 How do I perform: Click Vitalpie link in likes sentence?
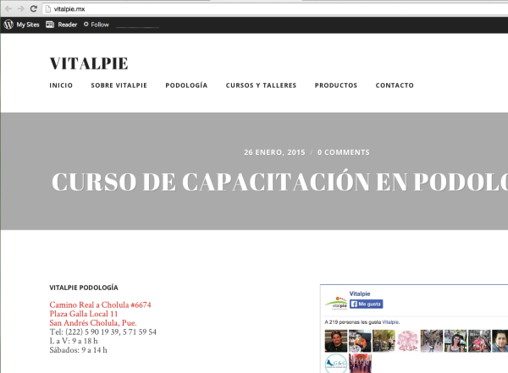(x=390, y=322)
